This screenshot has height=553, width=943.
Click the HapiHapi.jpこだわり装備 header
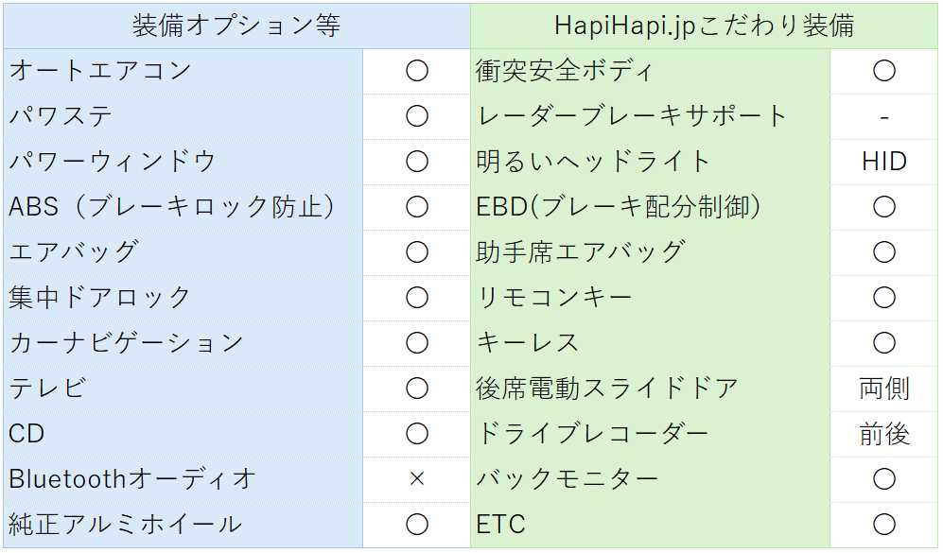click(704, 26)
